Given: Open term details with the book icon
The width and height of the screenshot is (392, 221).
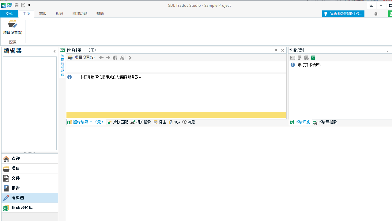Looking at the screenshot, I should (293, 58).
